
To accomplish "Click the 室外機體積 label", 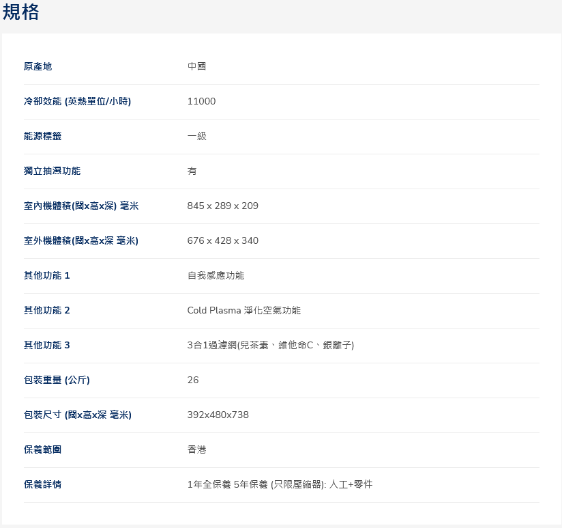I will (x=80, y=240).
